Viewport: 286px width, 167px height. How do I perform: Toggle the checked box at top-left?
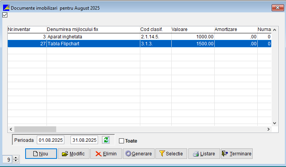pyautogui.click(x=5, y=15)
